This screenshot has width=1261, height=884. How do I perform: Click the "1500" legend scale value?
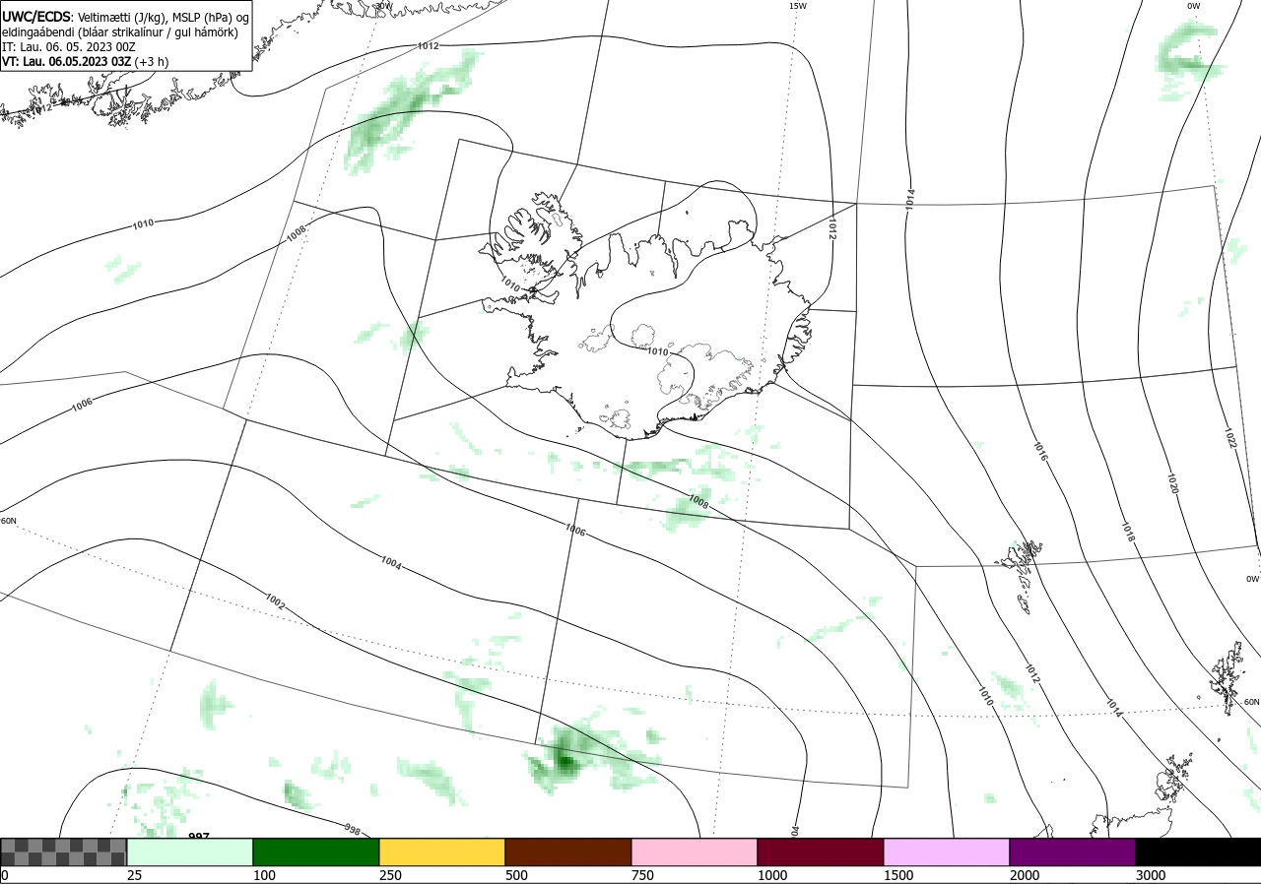tap(897, 875)
